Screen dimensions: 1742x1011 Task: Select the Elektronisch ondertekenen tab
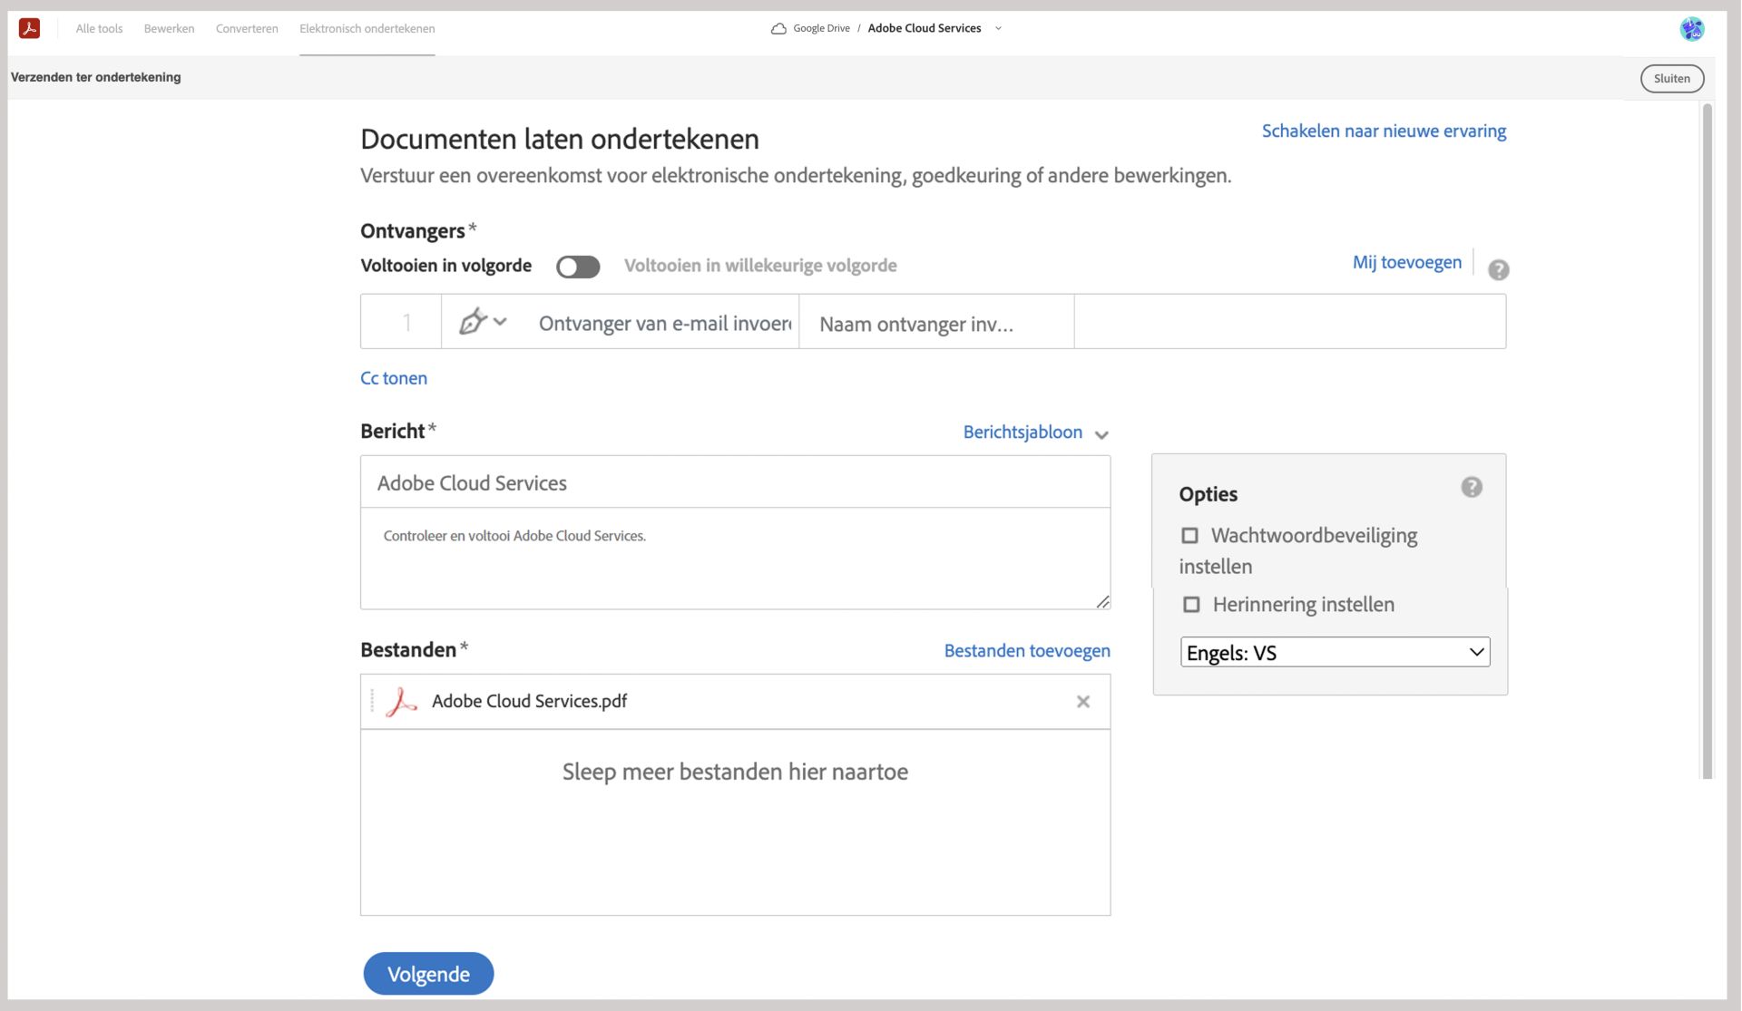tap(367, 28)
